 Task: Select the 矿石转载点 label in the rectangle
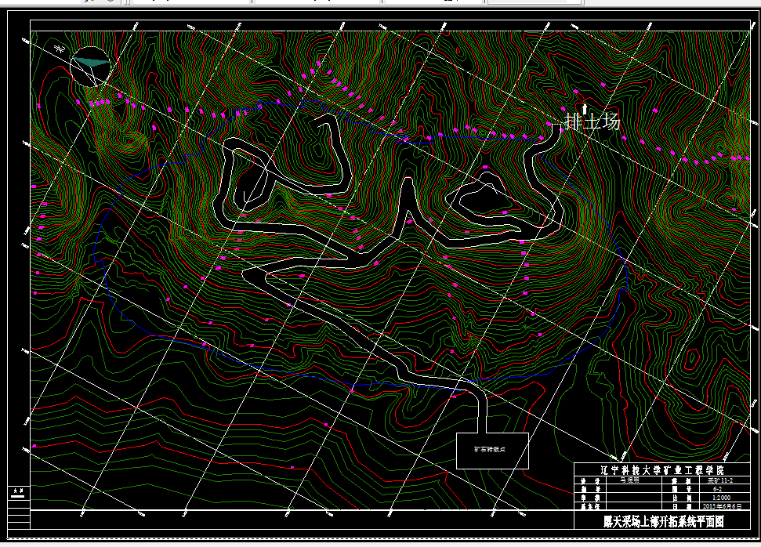[490, 450]
